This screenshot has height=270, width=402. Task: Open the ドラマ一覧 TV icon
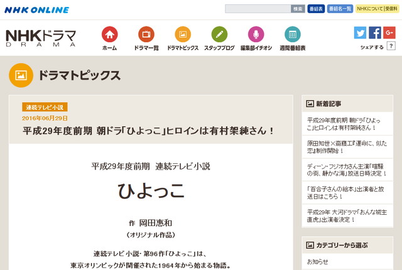click(146, 34)
